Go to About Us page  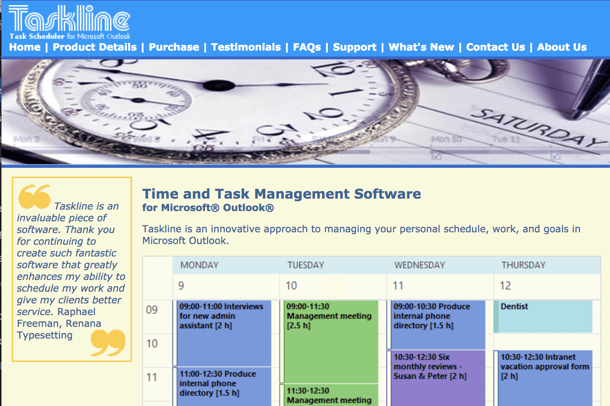coord(562,47)
